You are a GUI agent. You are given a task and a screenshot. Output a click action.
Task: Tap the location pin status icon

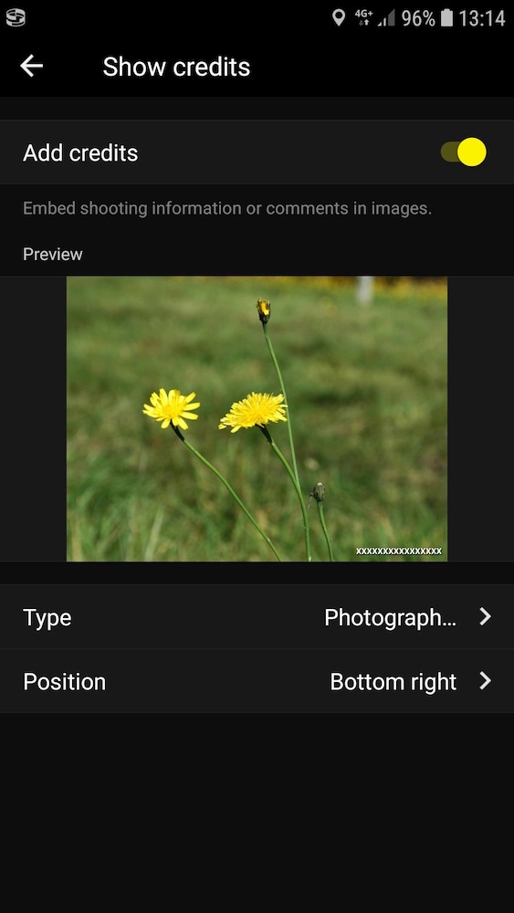pos(338,18)
